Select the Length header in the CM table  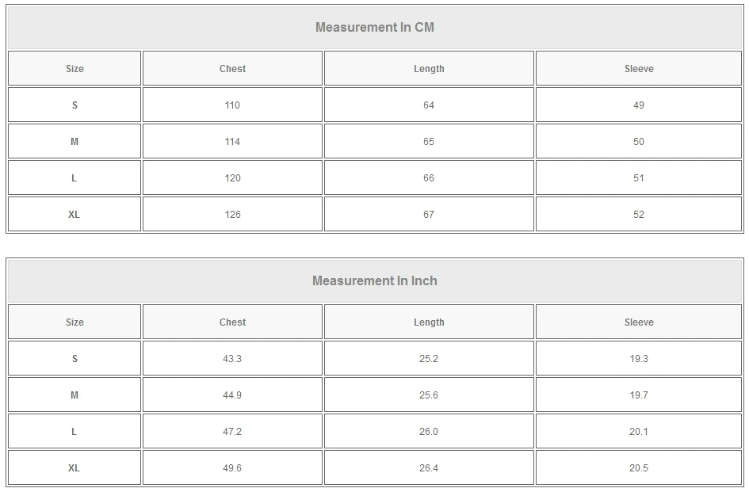(x=429, y=69)
